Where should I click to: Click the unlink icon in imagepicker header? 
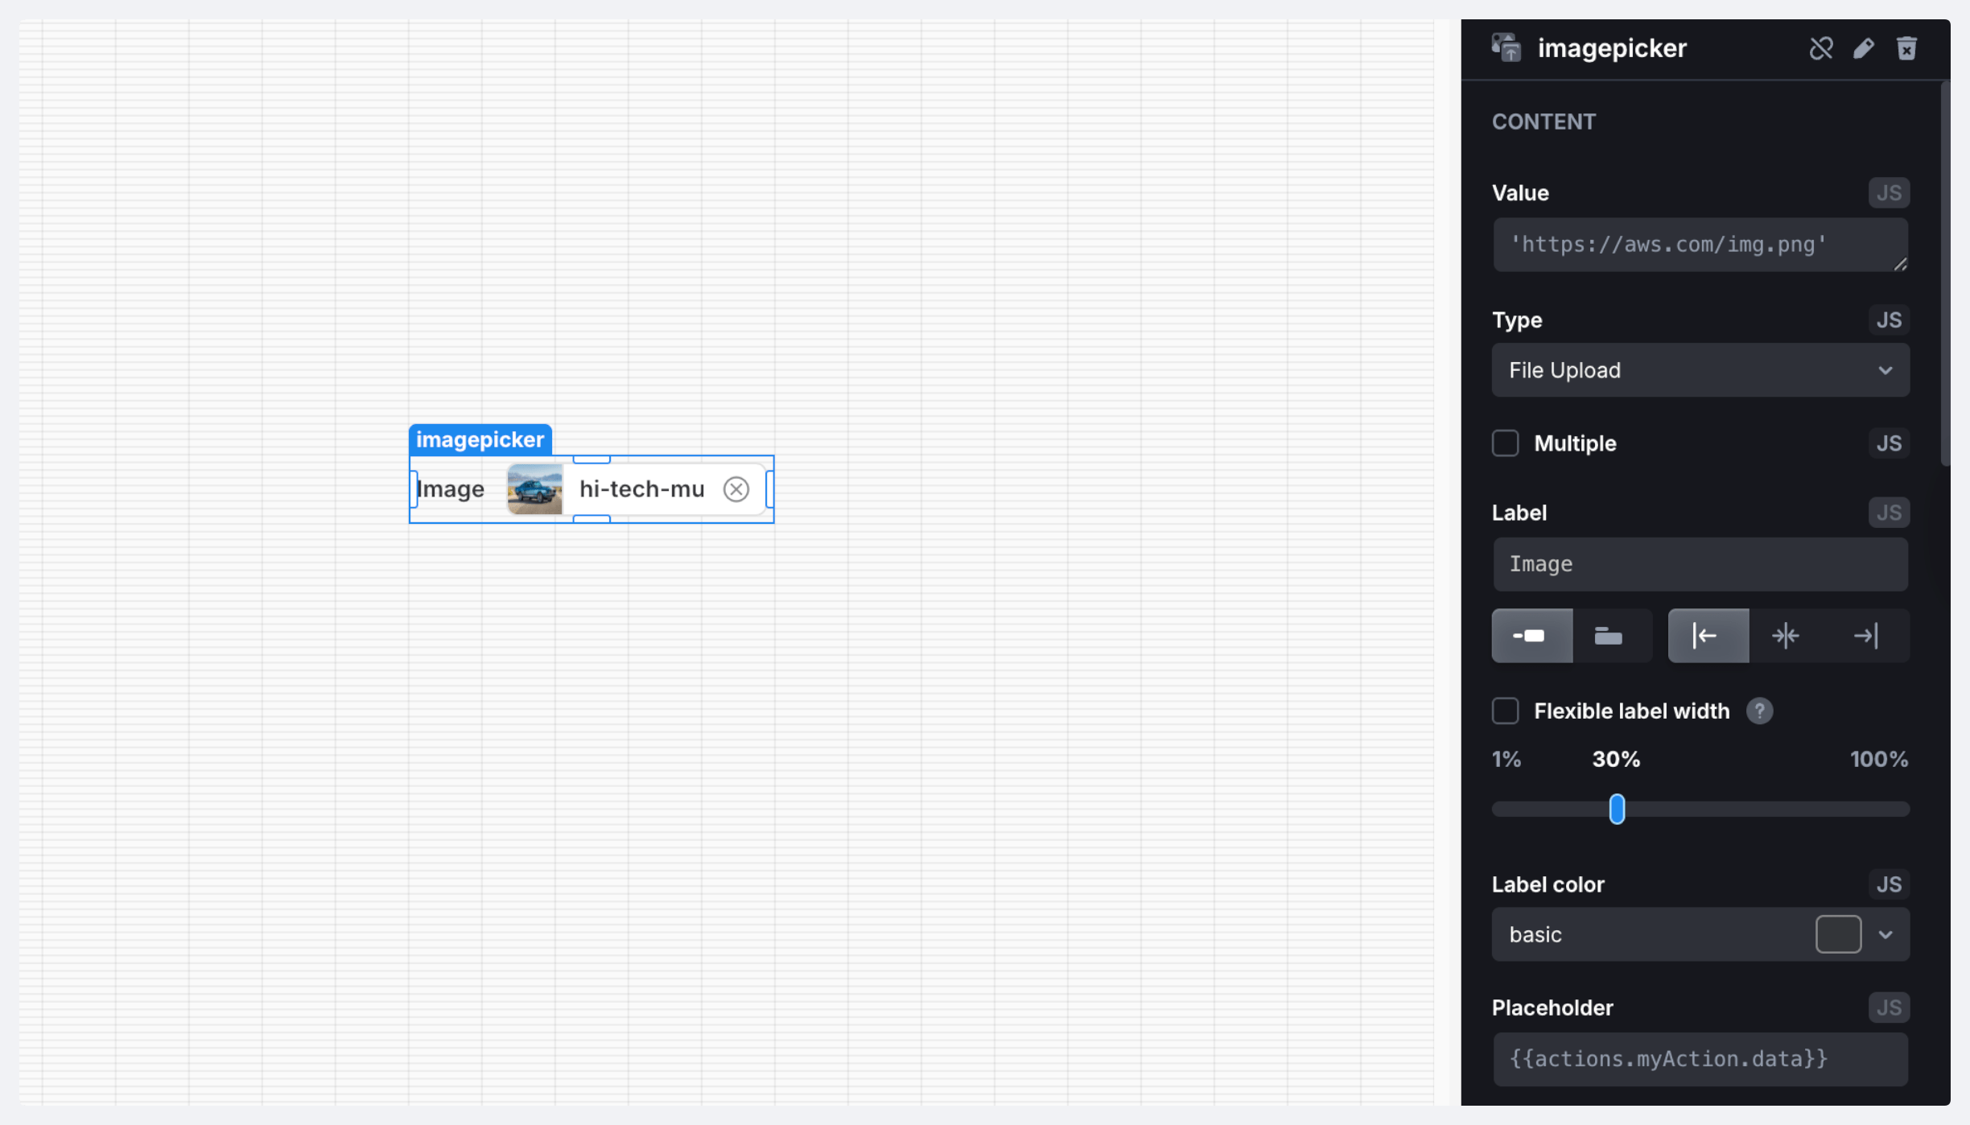click(x=1821, y=48)
